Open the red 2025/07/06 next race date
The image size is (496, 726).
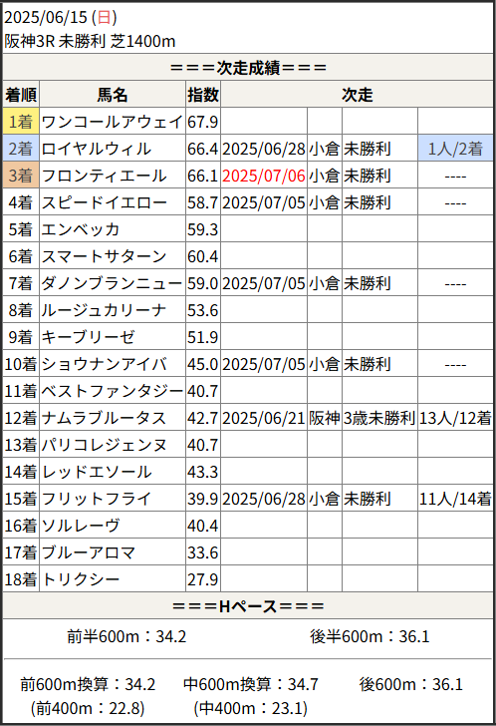[x=264, y=176]
